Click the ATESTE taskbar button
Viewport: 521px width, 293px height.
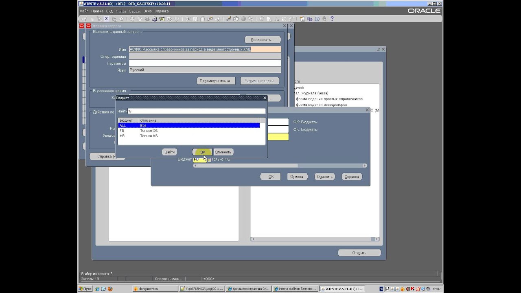point(341,289)
